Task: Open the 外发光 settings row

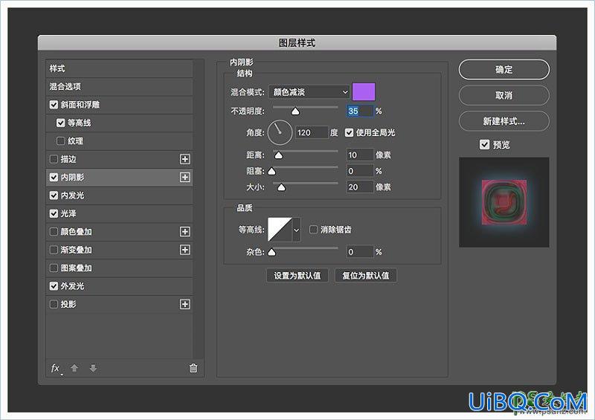Action: 119,286
